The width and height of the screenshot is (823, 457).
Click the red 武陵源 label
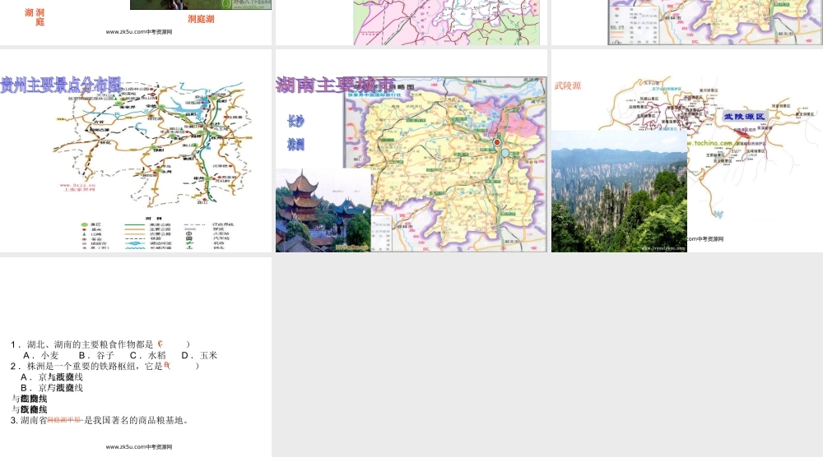(x=568, y=85)
